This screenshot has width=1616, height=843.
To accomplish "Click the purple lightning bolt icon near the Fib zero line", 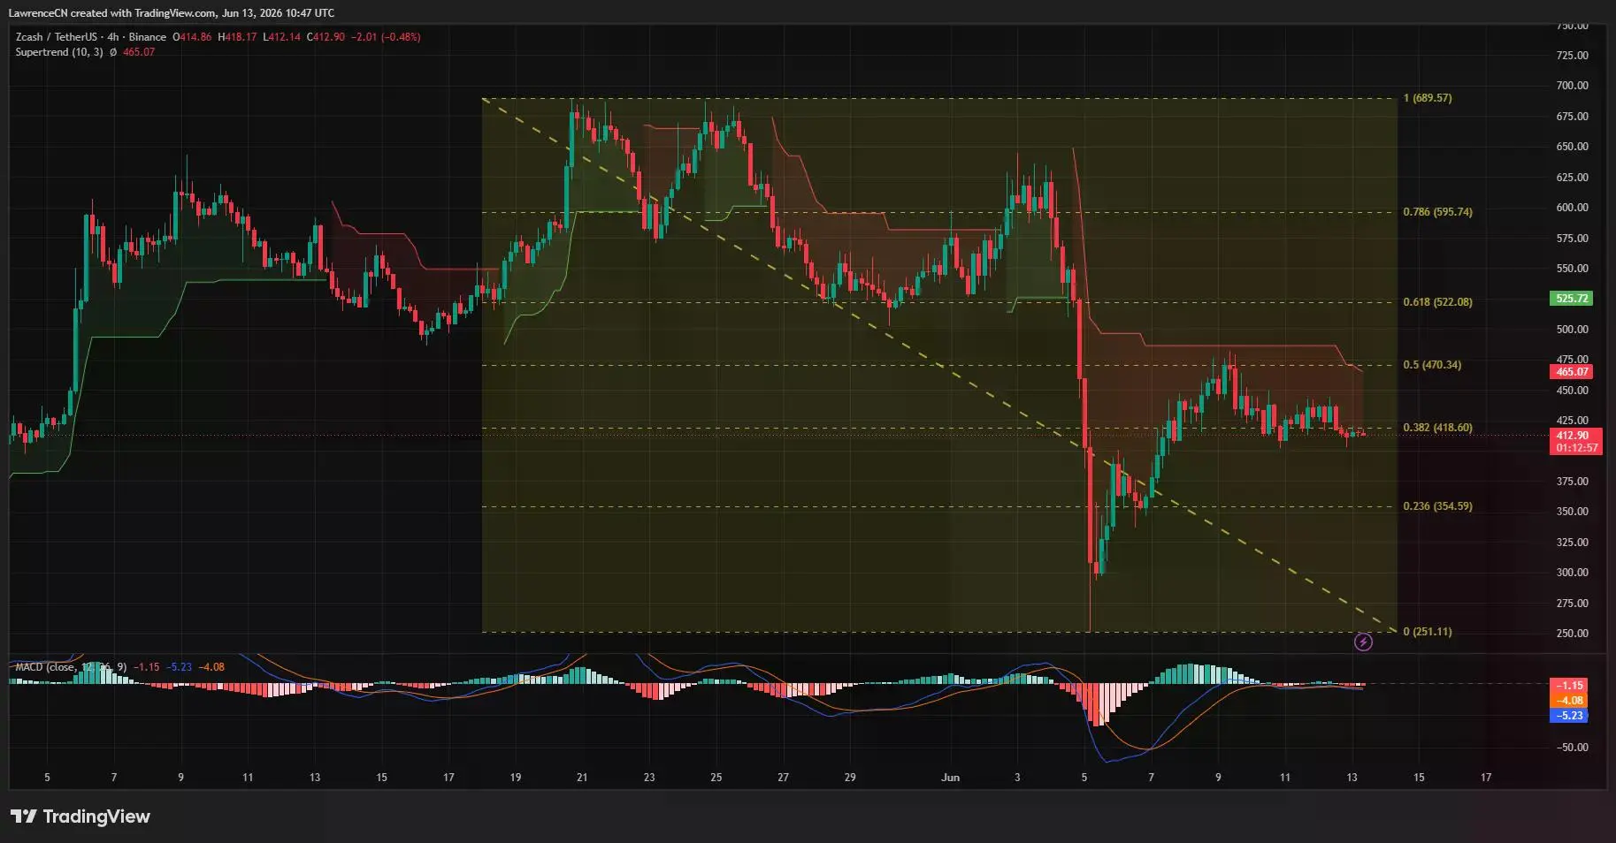I will [x=1363, y=642].
